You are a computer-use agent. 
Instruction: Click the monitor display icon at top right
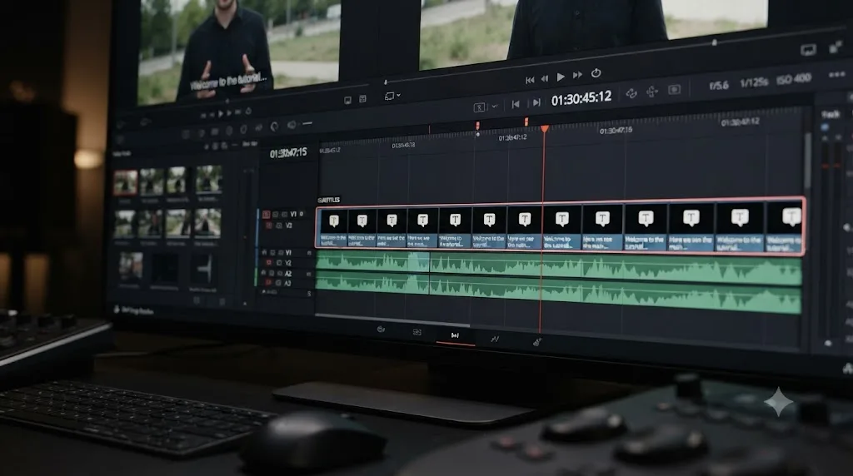click(x=808, y=50)
